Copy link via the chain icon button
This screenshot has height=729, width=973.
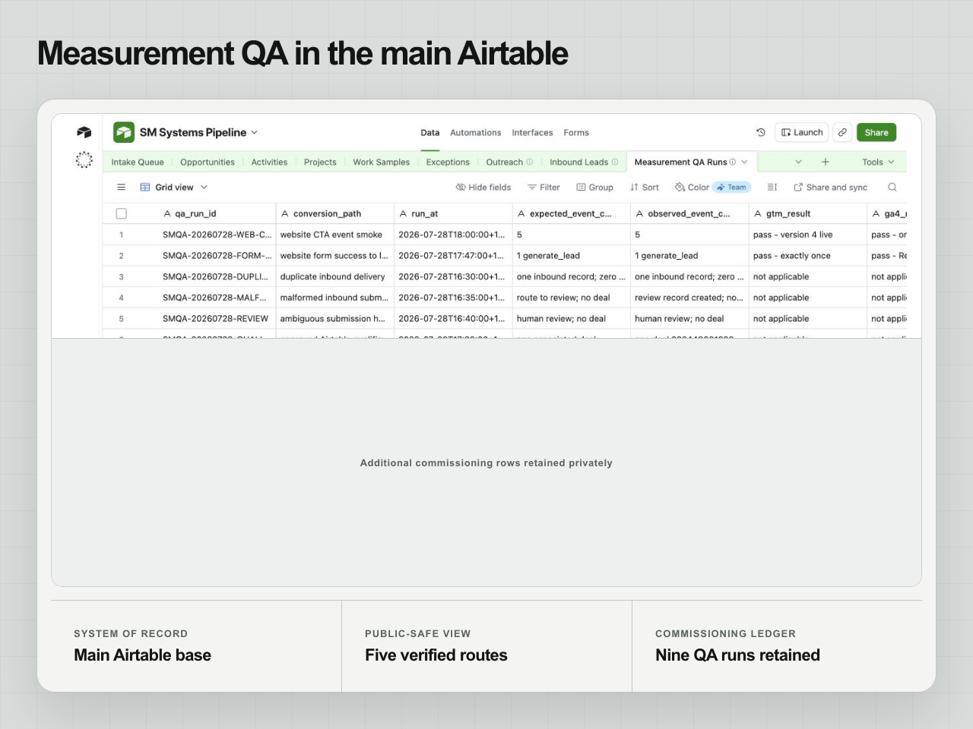(x=842, y=132)
